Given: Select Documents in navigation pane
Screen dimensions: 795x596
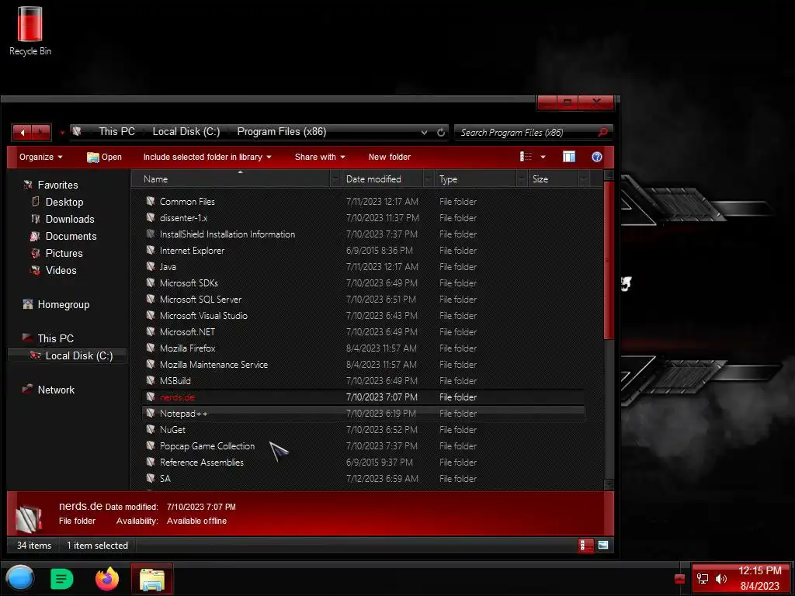Looking at the screenshot, I should pos(71,236).
